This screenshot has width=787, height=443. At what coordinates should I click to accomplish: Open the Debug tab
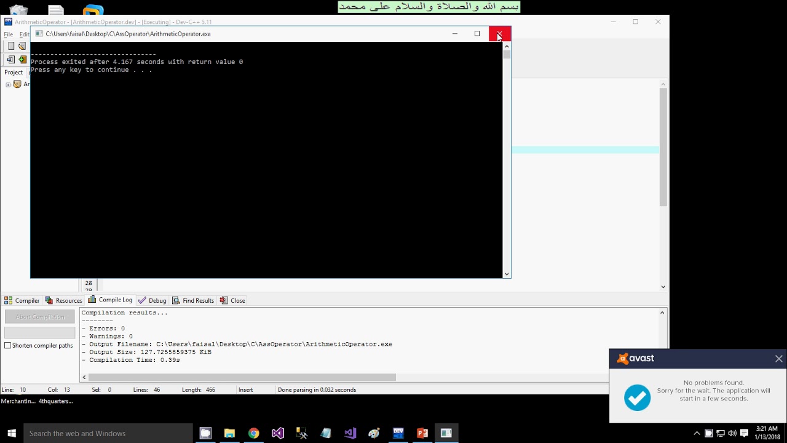point(152,300)
